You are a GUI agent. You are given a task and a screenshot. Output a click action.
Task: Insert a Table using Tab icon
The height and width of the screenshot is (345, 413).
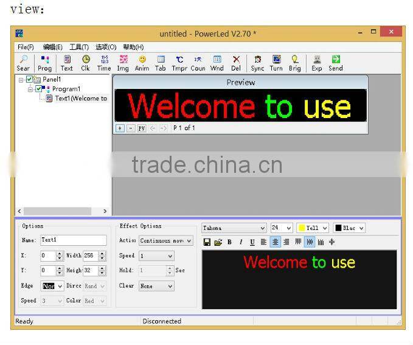click(161, 63)
